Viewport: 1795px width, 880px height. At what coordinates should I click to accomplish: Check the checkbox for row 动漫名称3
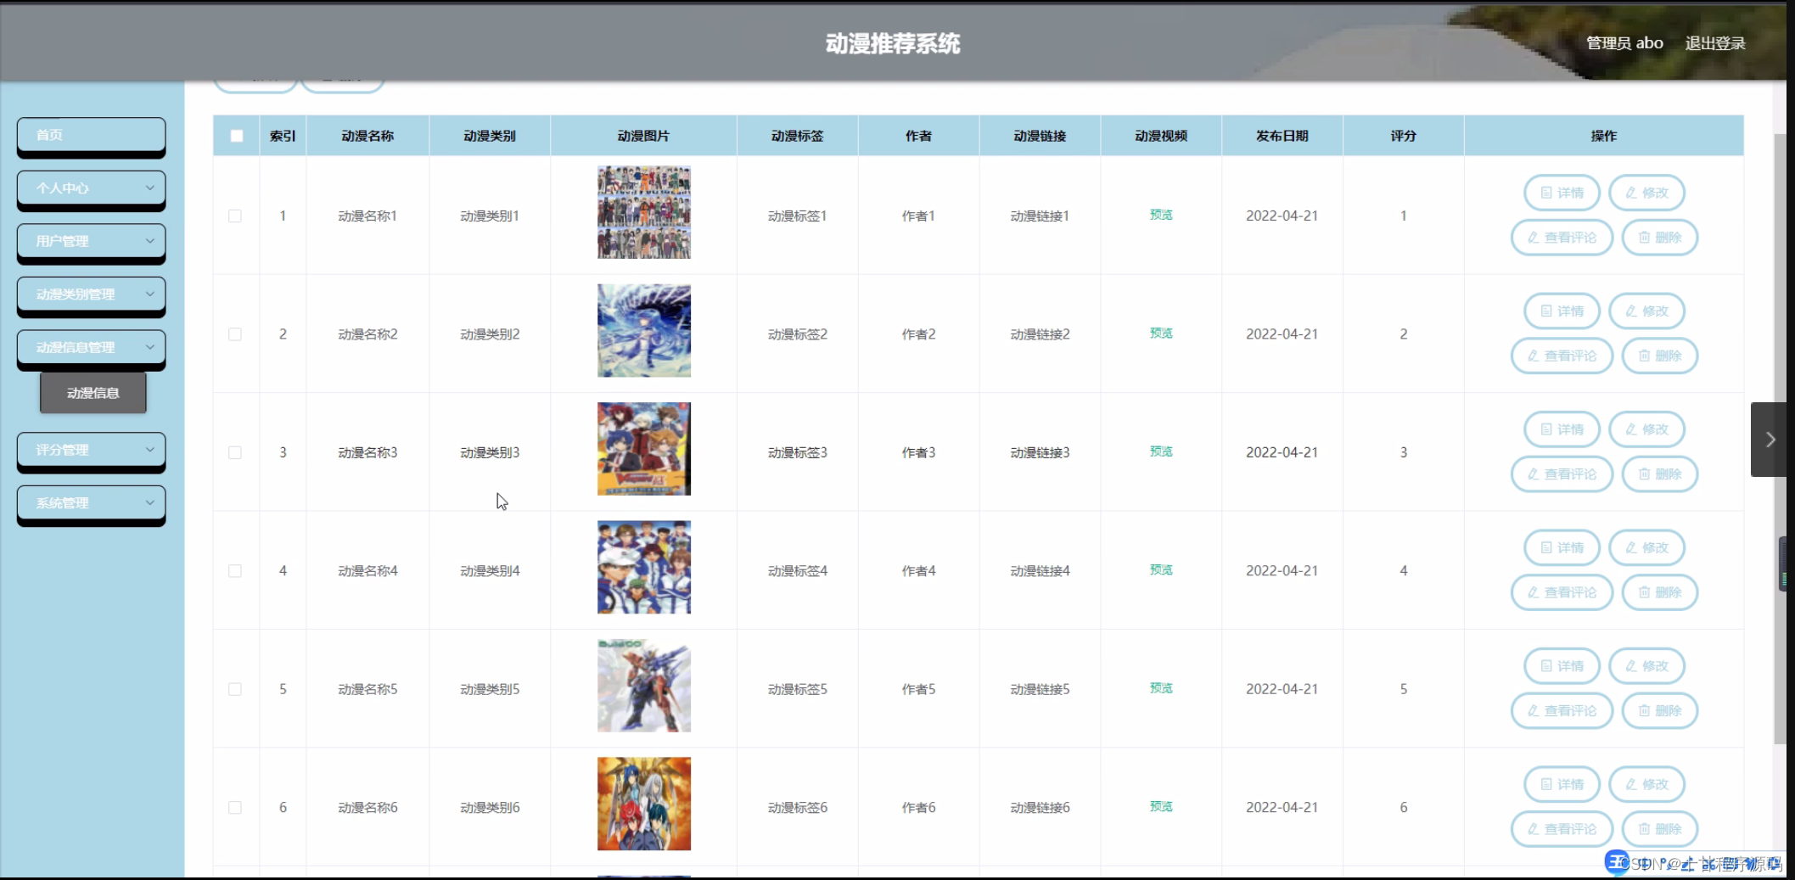pos(235,452)
